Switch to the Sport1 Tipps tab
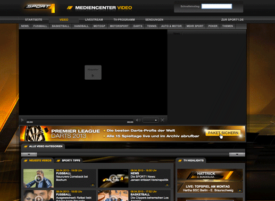Viewport: 275px width, 201px height. click(69, 161)
